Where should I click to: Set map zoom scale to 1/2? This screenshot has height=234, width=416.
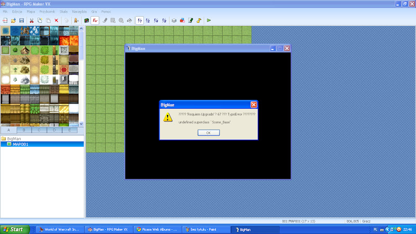coord(148,20)
